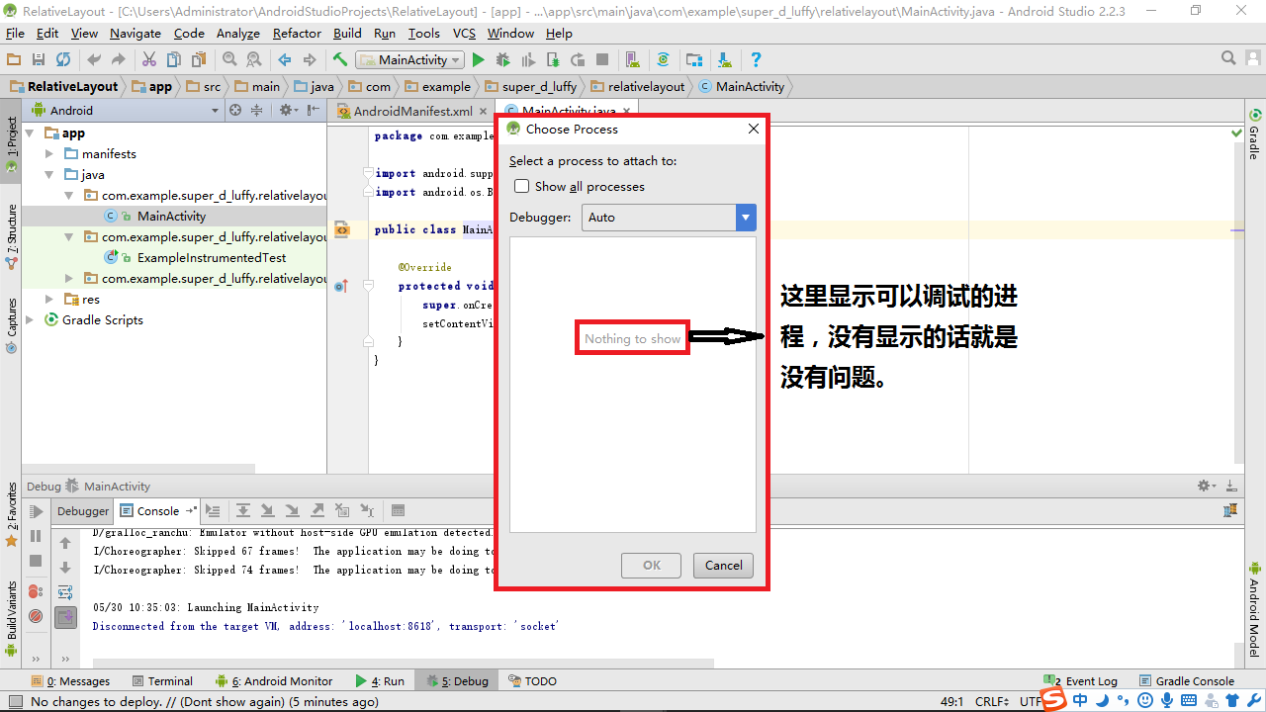1266x712 pixels.
Task: Click the Cut scissors icon
Action: pyautogui.click(x=149, y=59)
